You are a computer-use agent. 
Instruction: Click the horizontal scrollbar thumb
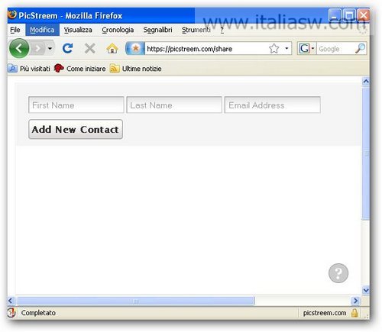(x=136, y=301)
